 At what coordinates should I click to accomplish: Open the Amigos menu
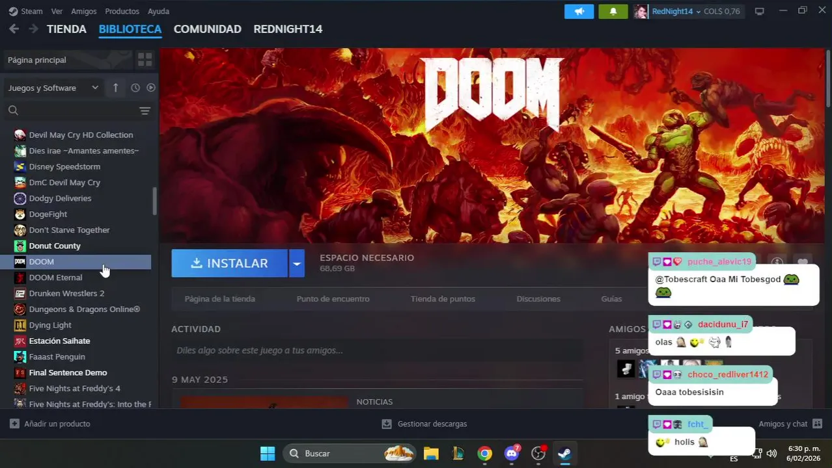click(x=83, y=11)
